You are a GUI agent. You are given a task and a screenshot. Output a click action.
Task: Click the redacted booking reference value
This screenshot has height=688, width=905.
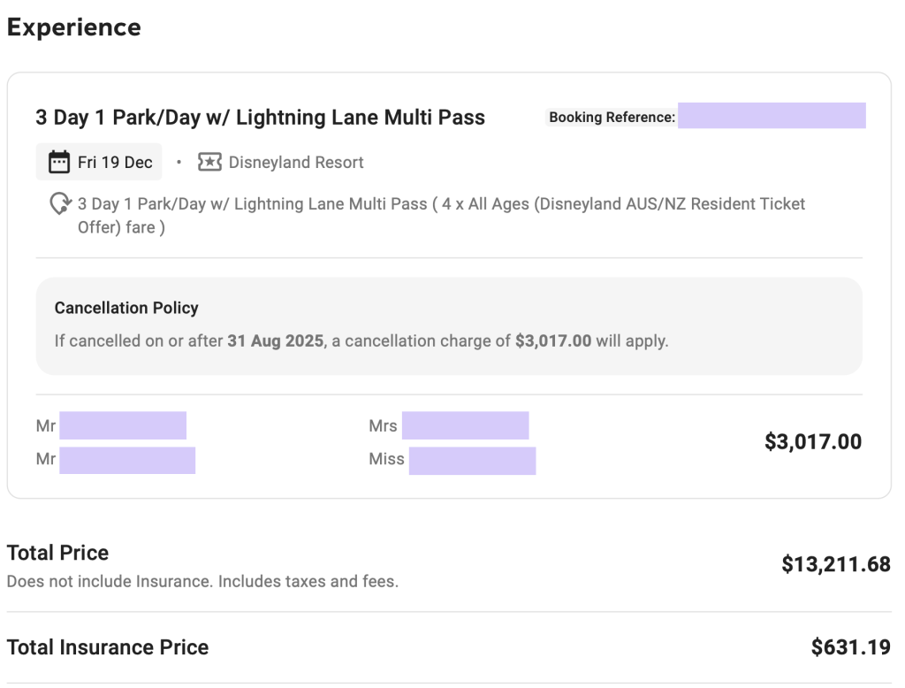click(772, 116)
